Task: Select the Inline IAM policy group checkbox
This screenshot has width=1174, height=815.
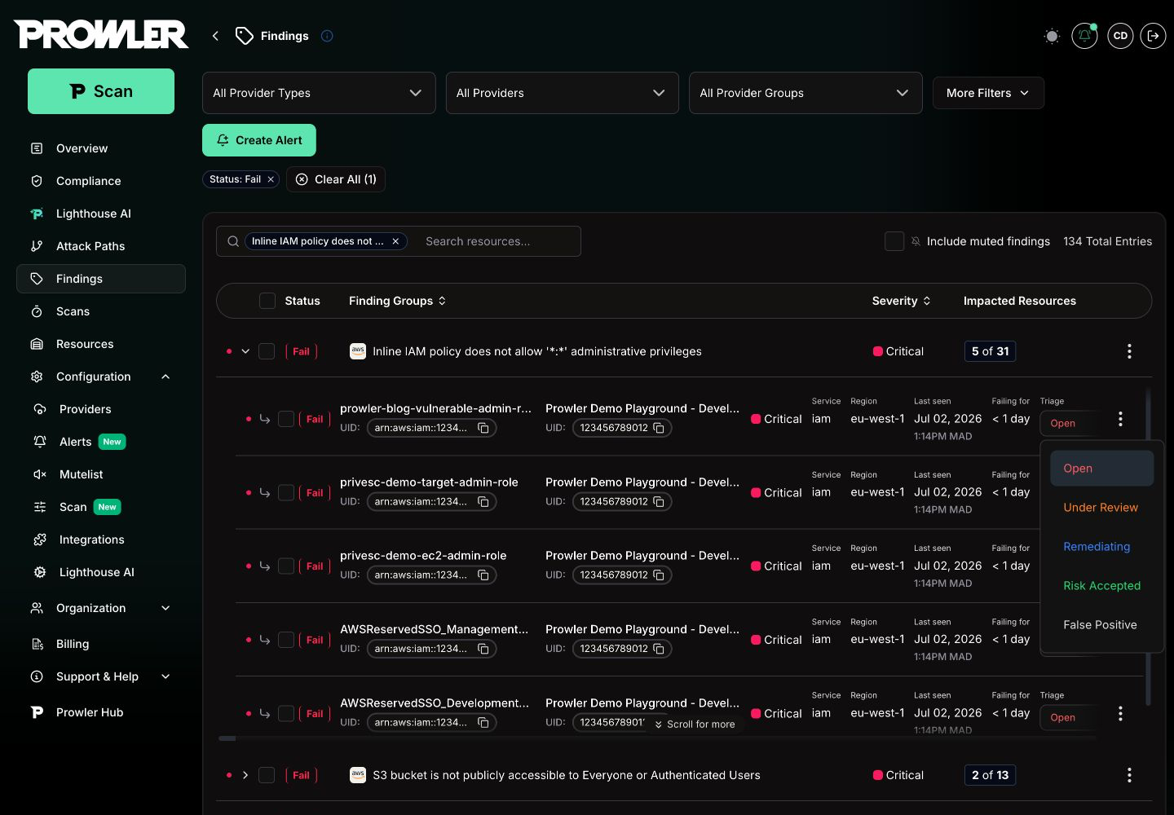Action: coord(267,351)
